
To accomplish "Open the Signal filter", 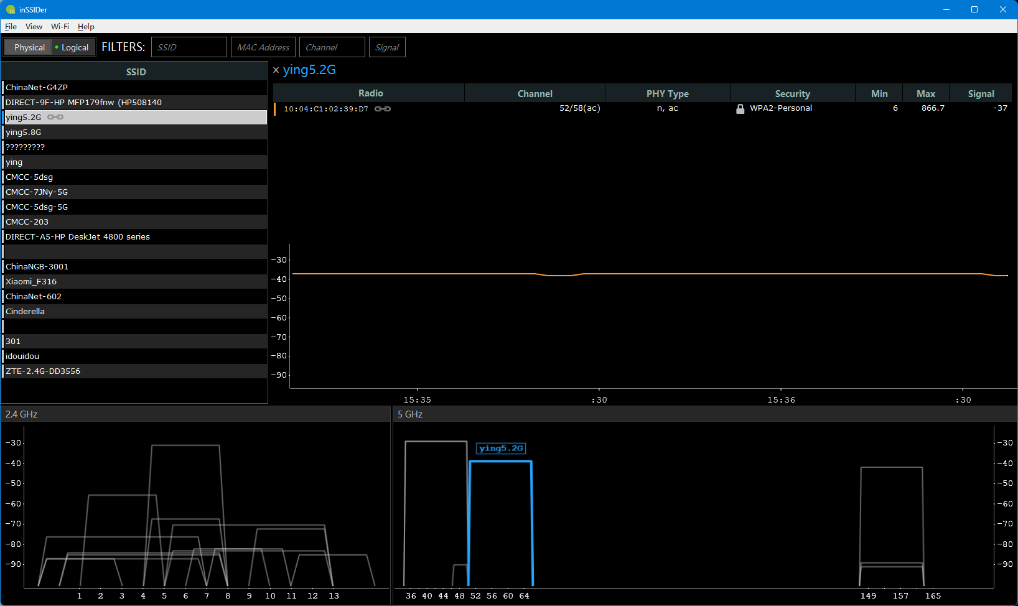I will click(387, 47).
